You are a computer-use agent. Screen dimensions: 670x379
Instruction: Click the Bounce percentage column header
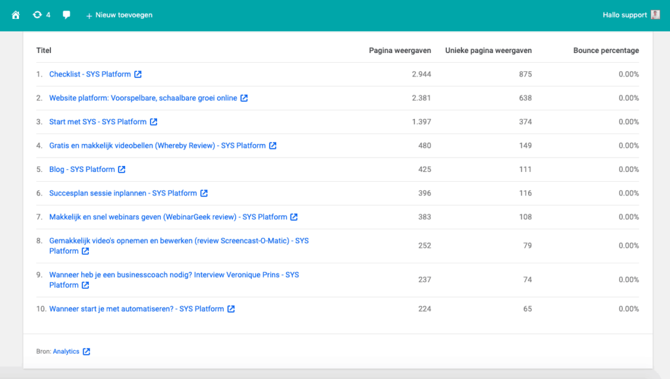606,50
